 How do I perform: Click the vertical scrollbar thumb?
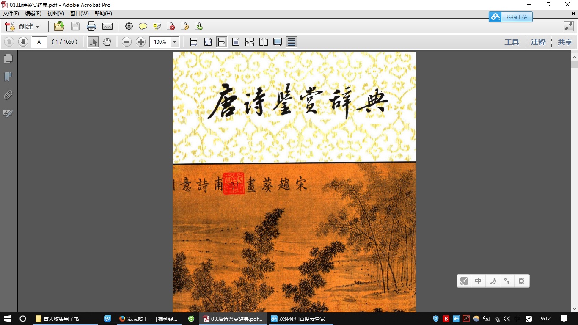pos(574,64)
